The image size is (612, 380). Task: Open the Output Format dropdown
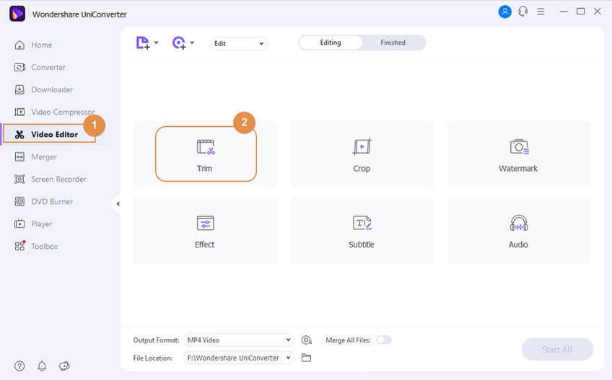click(239, 340)
